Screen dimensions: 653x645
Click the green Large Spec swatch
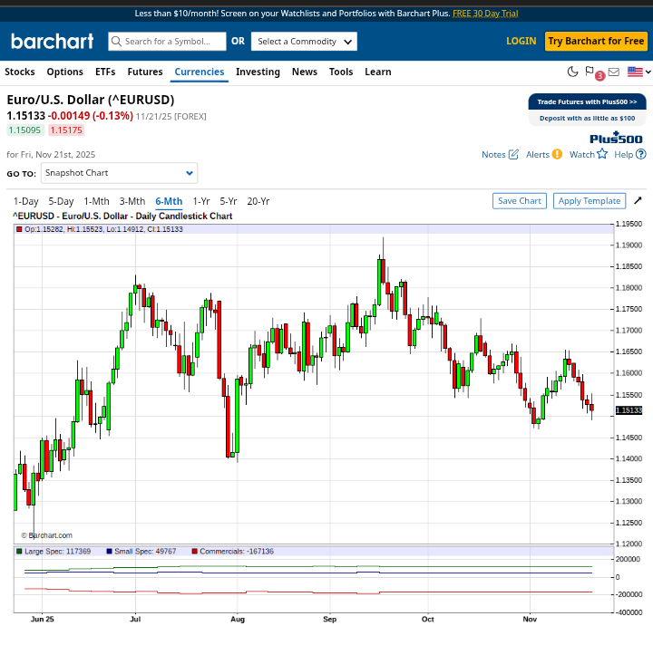click(19, 552)
